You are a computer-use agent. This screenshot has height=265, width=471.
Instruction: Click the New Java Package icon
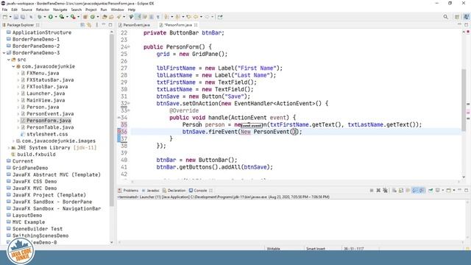pos(85,17)
